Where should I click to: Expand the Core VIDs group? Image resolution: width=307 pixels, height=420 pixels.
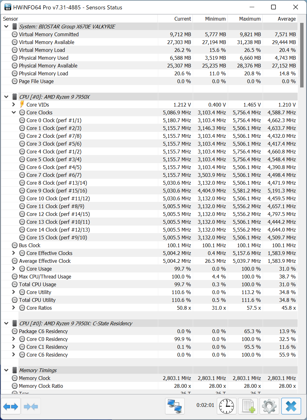14,104
